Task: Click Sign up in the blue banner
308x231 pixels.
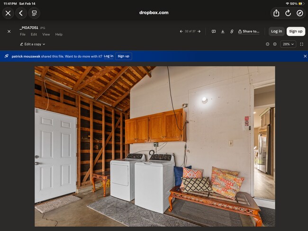Action: pos(123,56)
